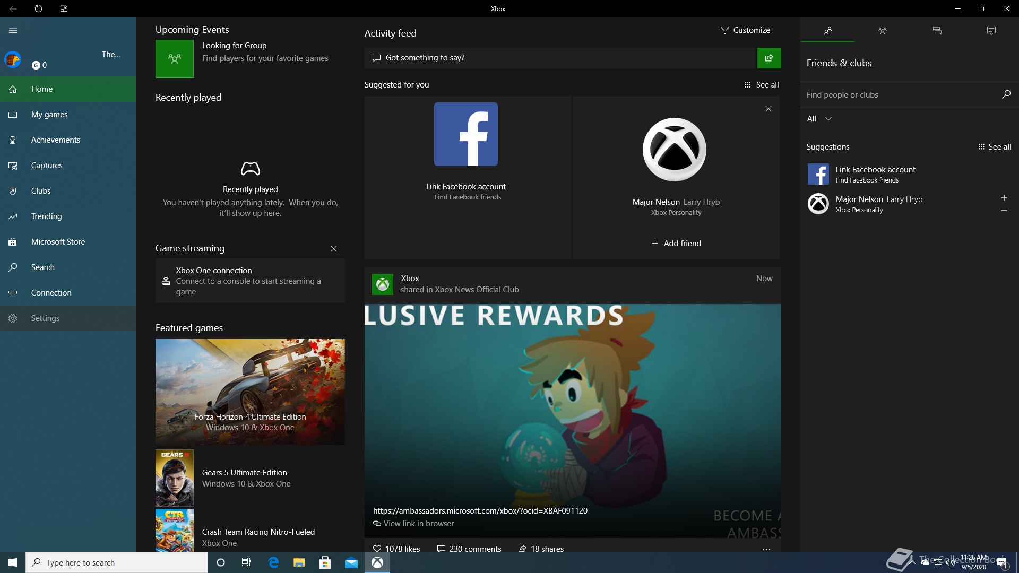Switch to the Messages tab icon
Viewport: 1019px width, 573px height.
tap(937, 31)
